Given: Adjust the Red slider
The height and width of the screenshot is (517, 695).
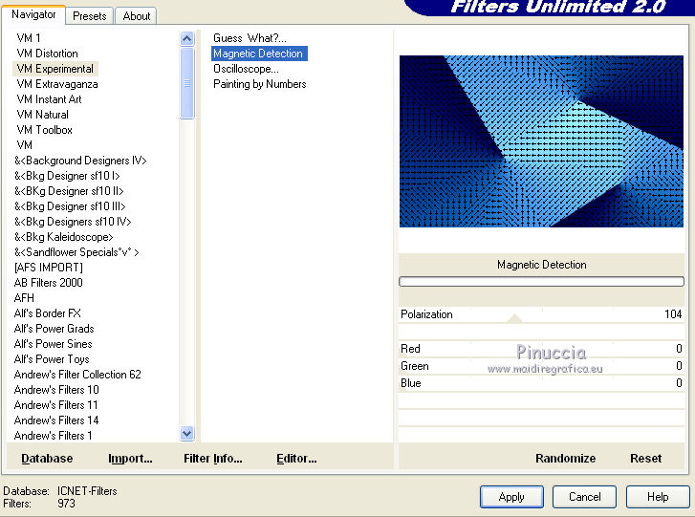Looking at the screenshot, I should coord(541,349).
